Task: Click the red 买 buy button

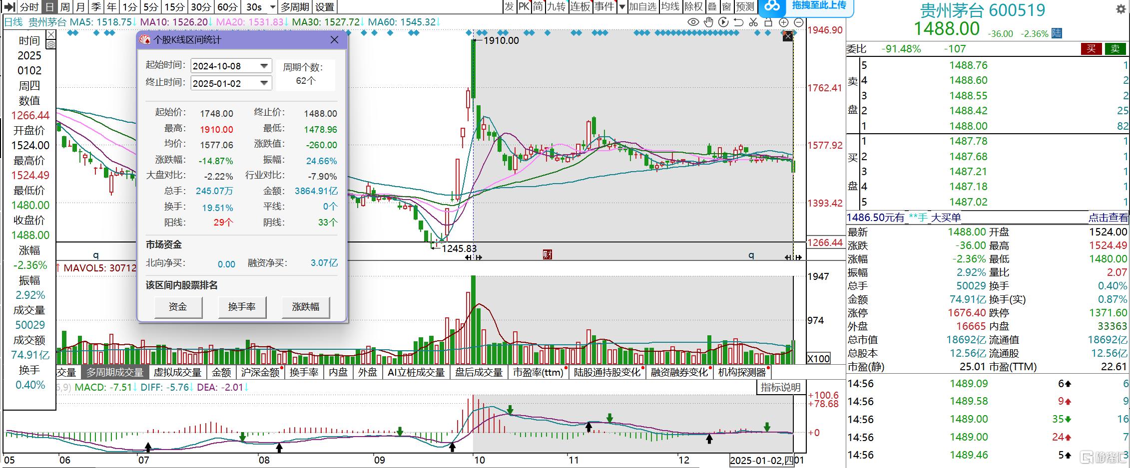Action: coord(1091,48)
